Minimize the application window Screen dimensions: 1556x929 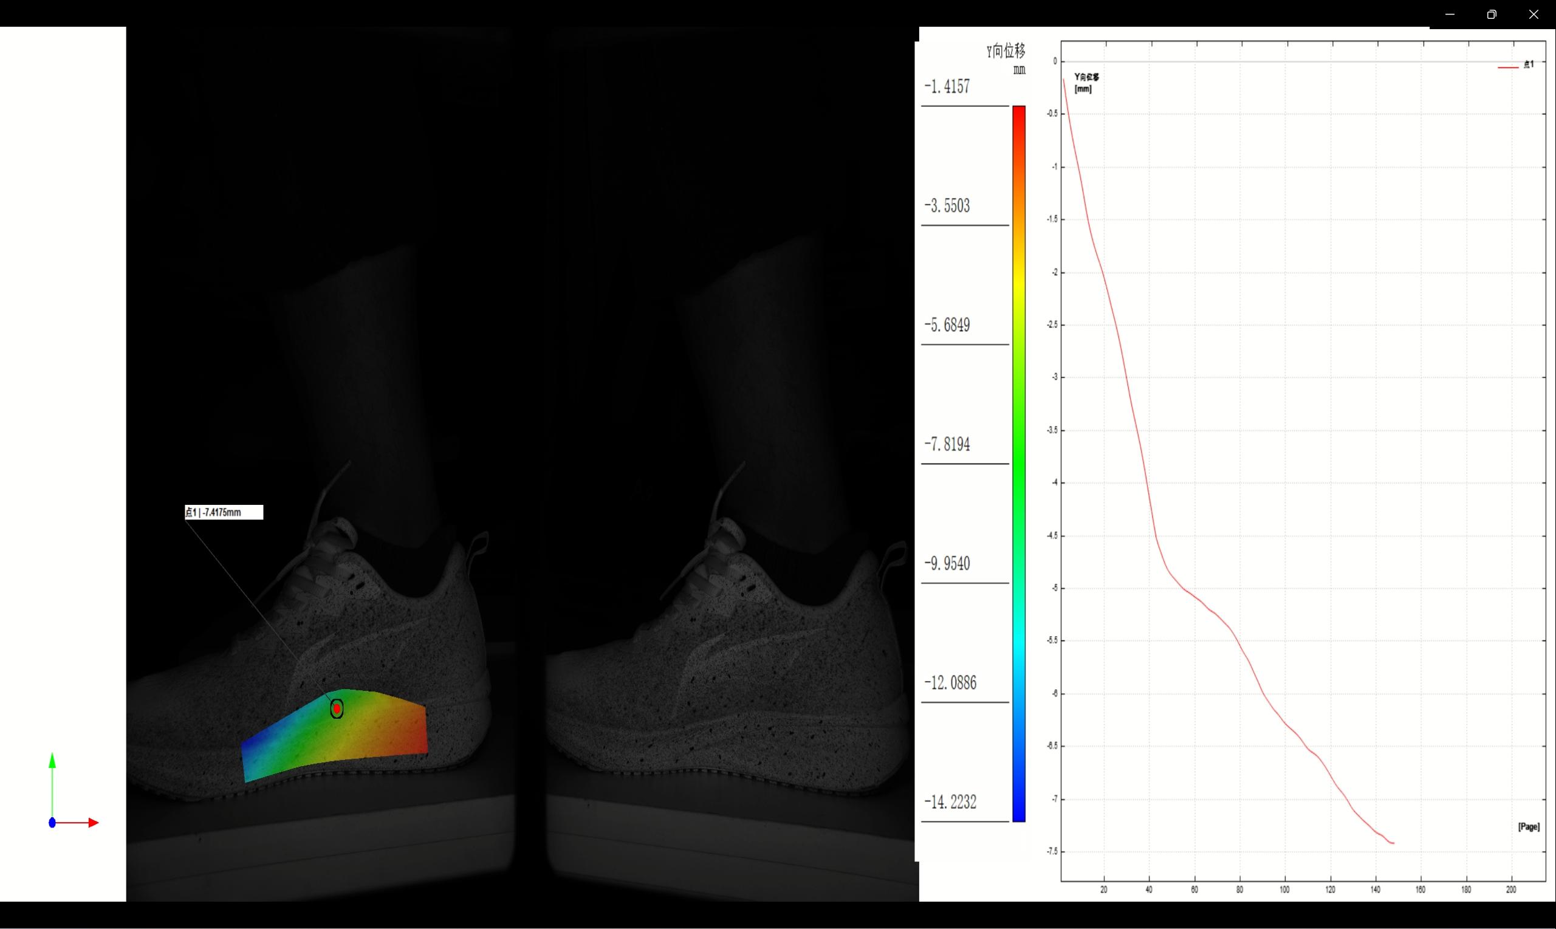click(1450, 14)
